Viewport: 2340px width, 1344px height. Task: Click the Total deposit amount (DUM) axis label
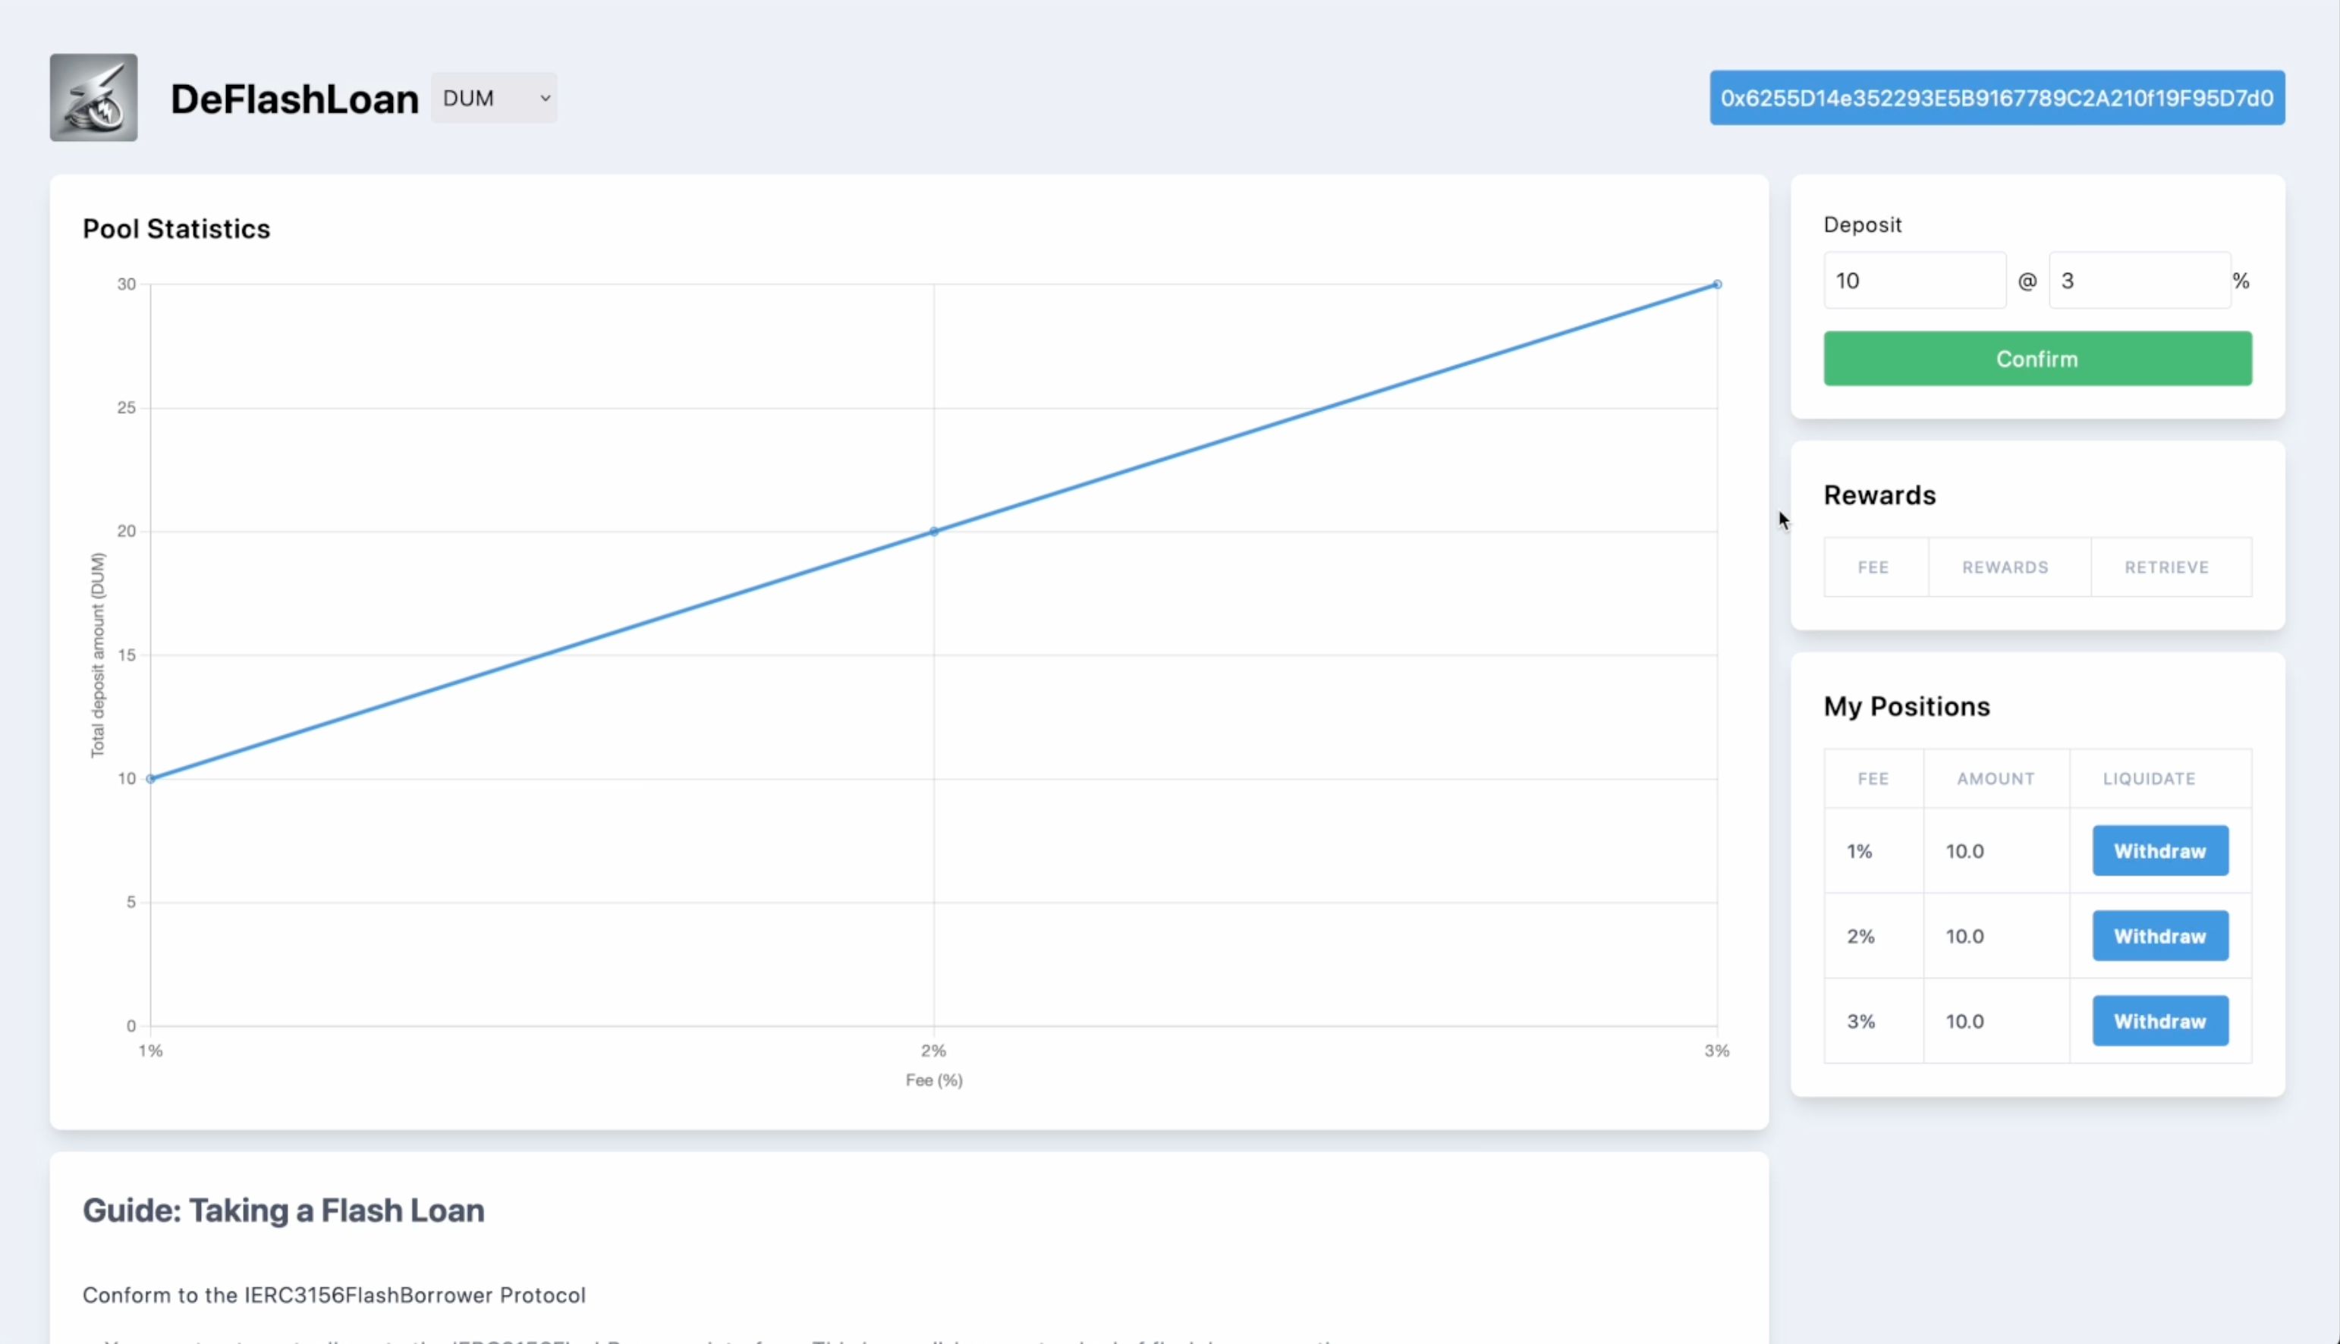[98, 655]
